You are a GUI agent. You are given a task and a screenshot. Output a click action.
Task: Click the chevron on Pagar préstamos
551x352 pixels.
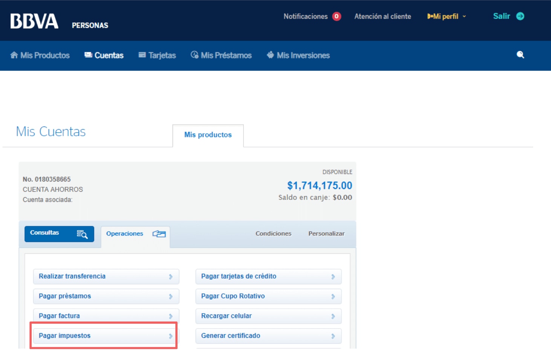pos(171,297)
